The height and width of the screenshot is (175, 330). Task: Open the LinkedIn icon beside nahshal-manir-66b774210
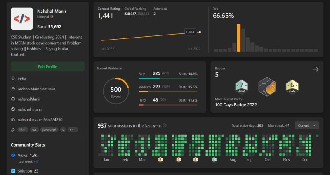(13, 119)
